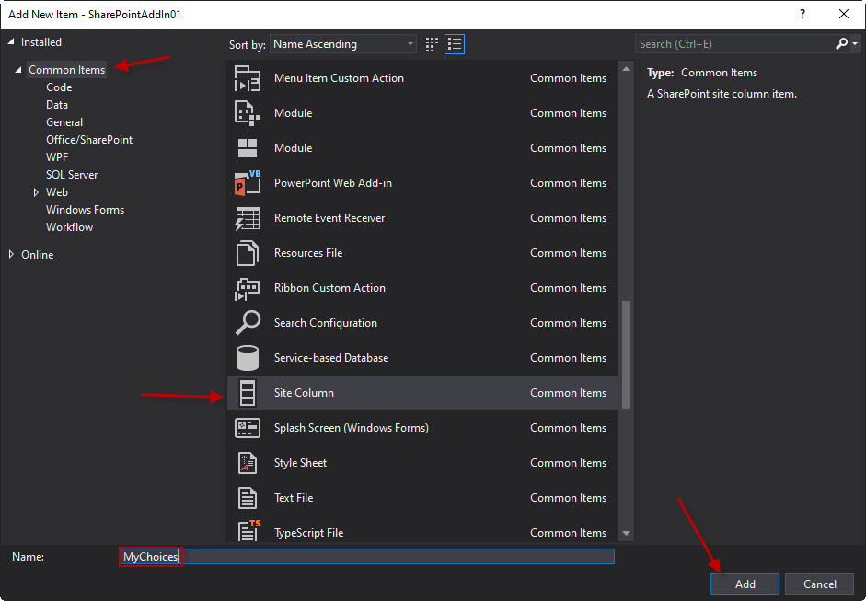The image size is (866, 601).
Task: Select the Code category
Action: click(x=59, y=87)
